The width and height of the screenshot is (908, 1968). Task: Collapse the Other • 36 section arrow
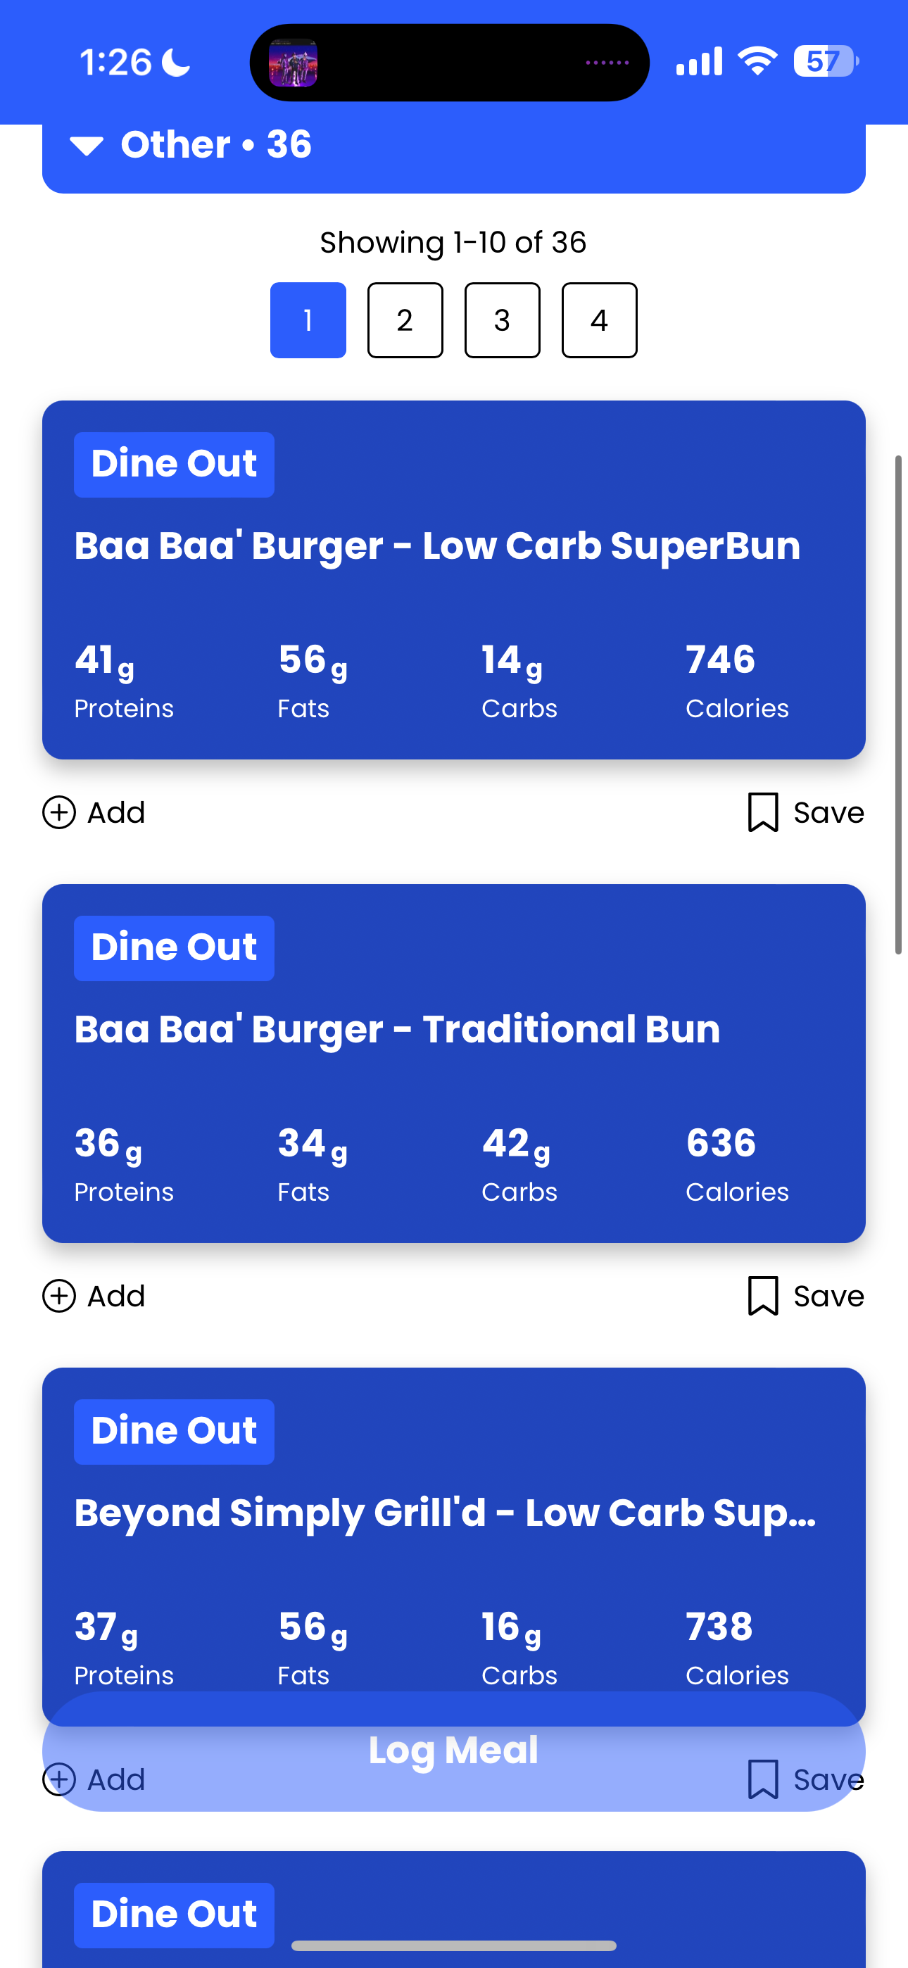87,145
